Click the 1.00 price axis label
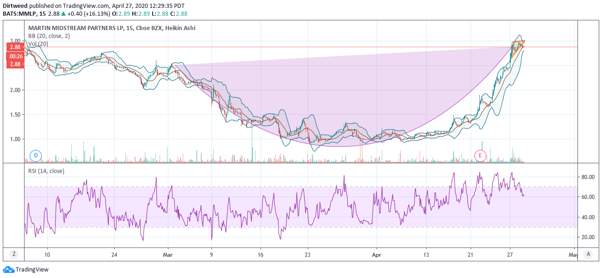The height and width of the screenshot is (278, 602). (15, 139)
